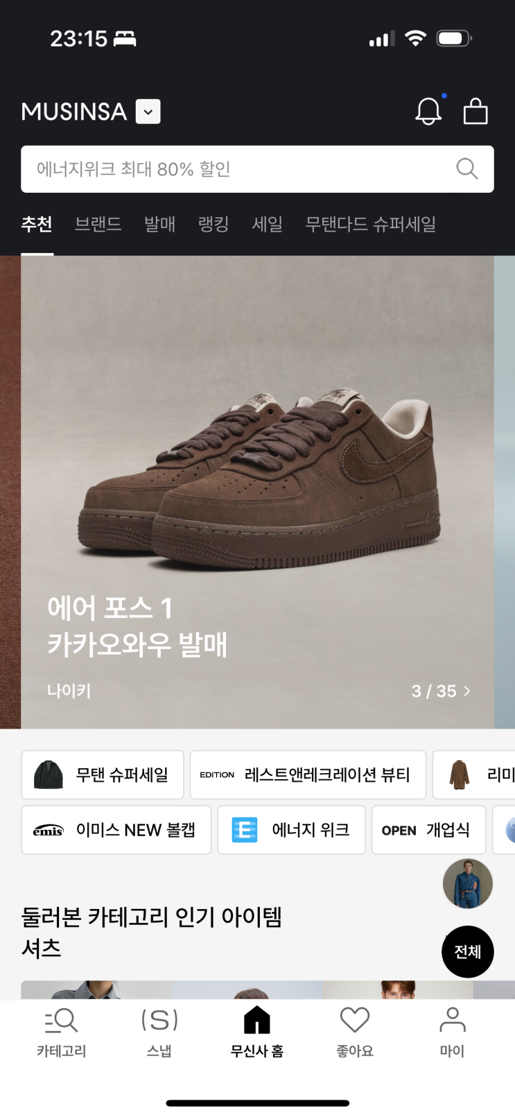
Task: Open 좋아요 heart icon
Action: click(355, 1032)
